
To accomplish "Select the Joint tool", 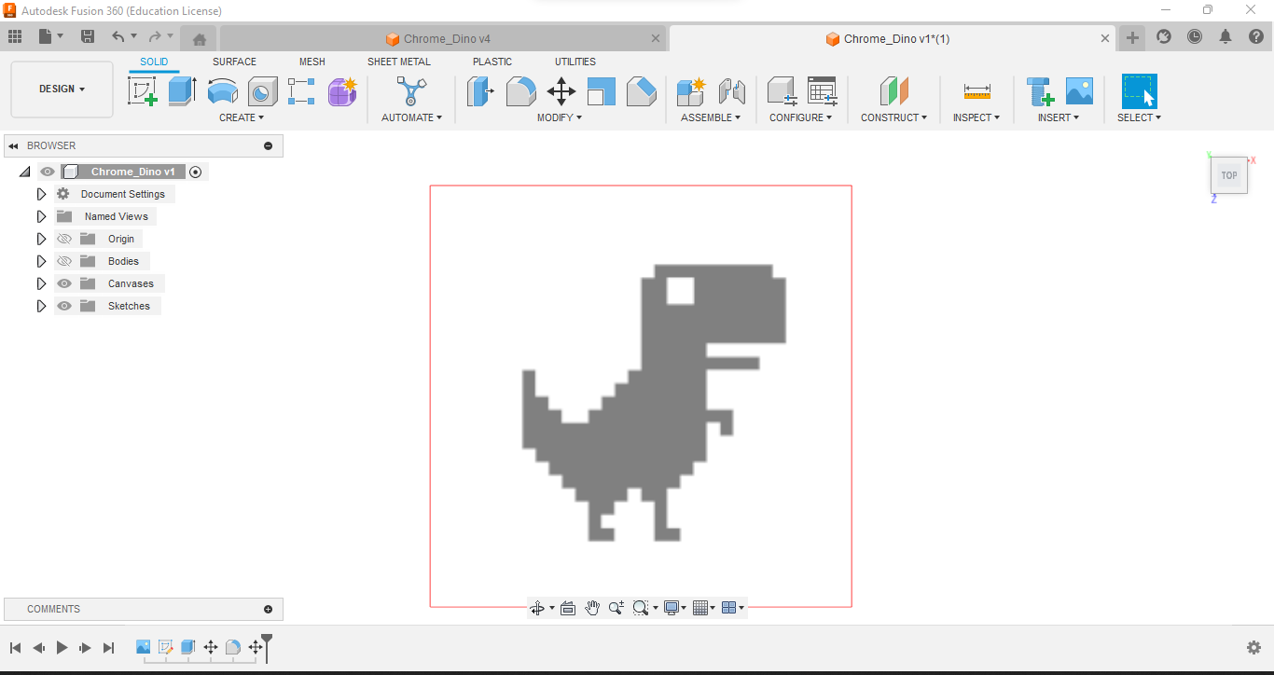I will (x=731, y=91).
